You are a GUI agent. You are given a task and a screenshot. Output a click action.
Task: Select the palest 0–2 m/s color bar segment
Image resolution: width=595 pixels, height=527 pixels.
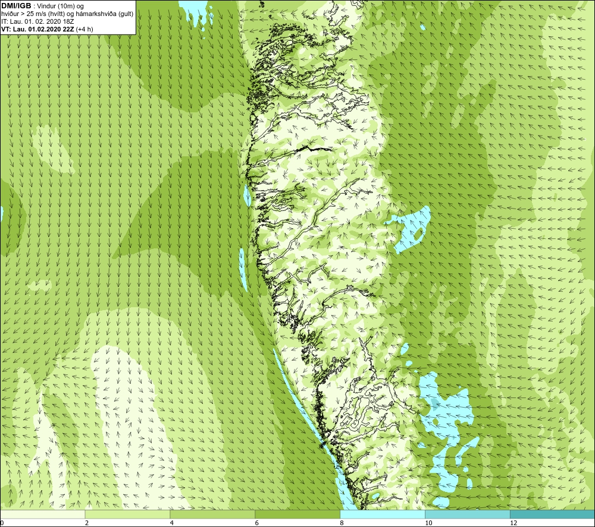point(42,514)
